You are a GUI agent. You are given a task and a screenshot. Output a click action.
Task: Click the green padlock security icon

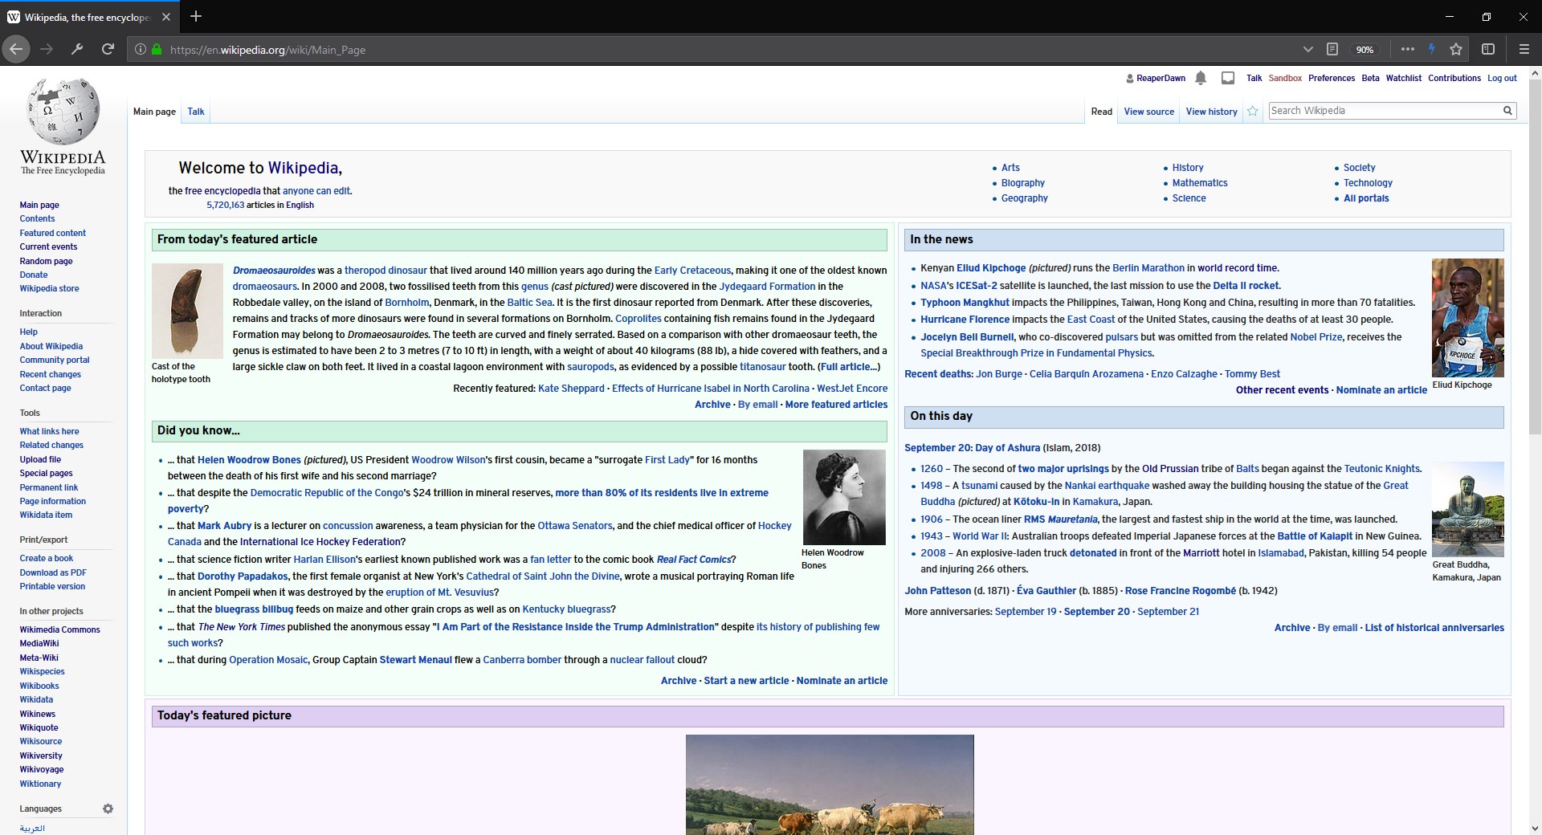(x=157, y=49)
